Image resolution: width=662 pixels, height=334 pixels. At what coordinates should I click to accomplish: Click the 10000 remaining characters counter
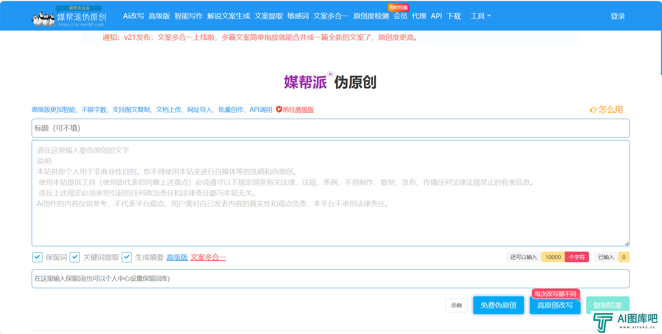(x=553, y=257)
